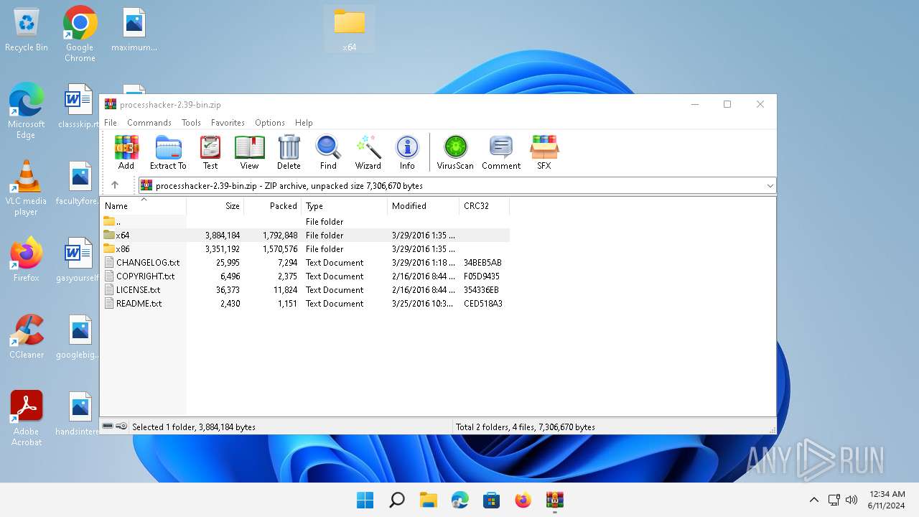This screenshot has width=919, height=517.
Task: Open CCleaner desktop shortcut
Action: coord(27,337)
